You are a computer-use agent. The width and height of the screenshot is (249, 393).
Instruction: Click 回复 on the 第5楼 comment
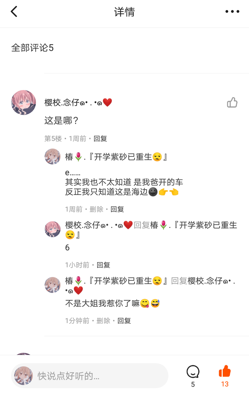click(100, 139)
